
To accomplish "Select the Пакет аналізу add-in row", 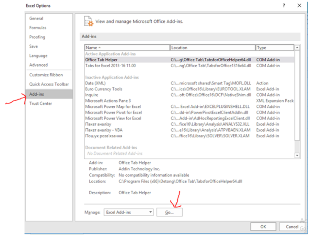I will coord(189,124).
